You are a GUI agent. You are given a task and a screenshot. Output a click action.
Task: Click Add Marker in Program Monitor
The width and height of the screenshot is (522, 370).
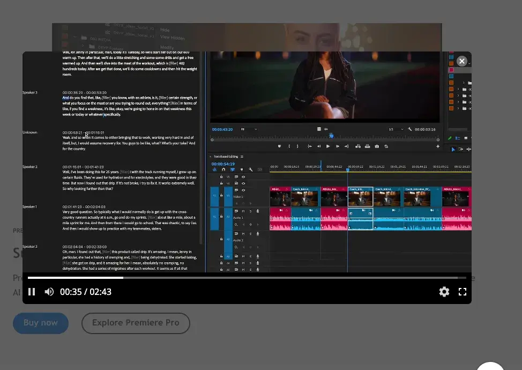(279, 146)
